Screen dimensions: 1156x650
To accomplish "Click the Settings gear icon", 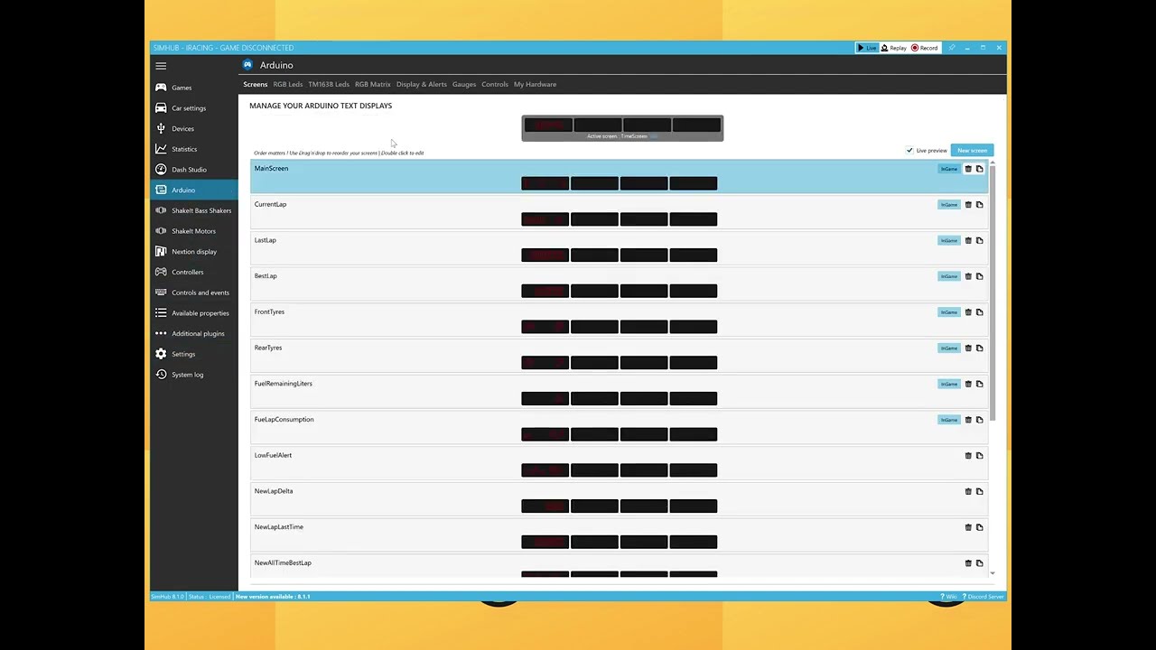I will tap(161, 354).
